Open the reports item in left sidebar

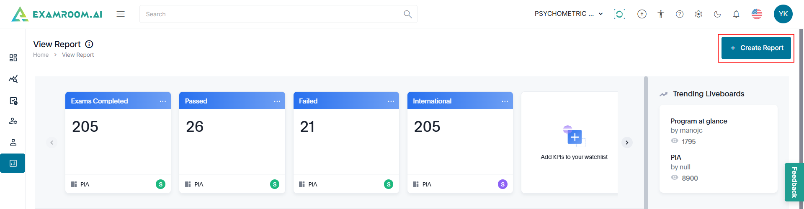click(x=13, y=163)
